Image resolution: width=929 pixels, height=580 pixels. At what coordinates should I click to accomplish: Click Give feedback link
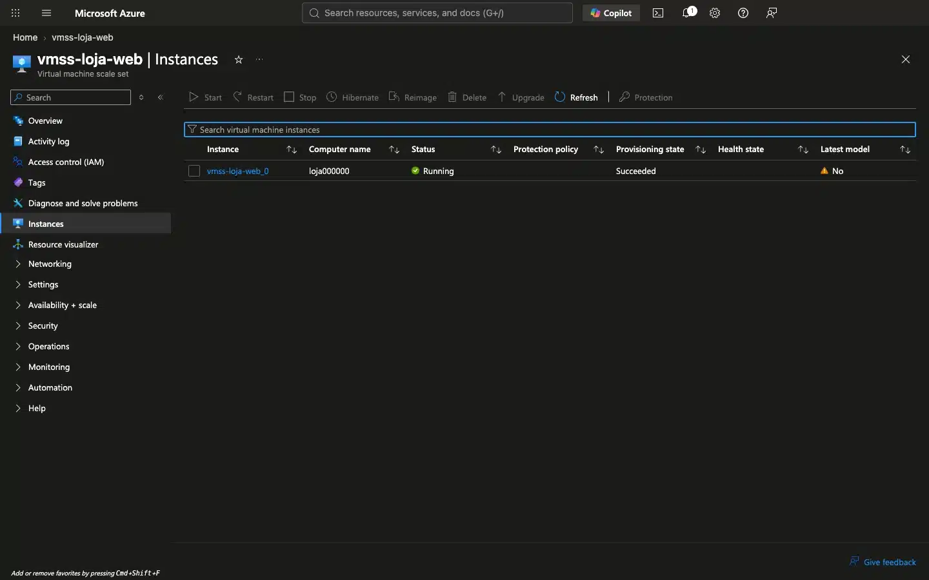pyautogui.click(x=883, y=562)
